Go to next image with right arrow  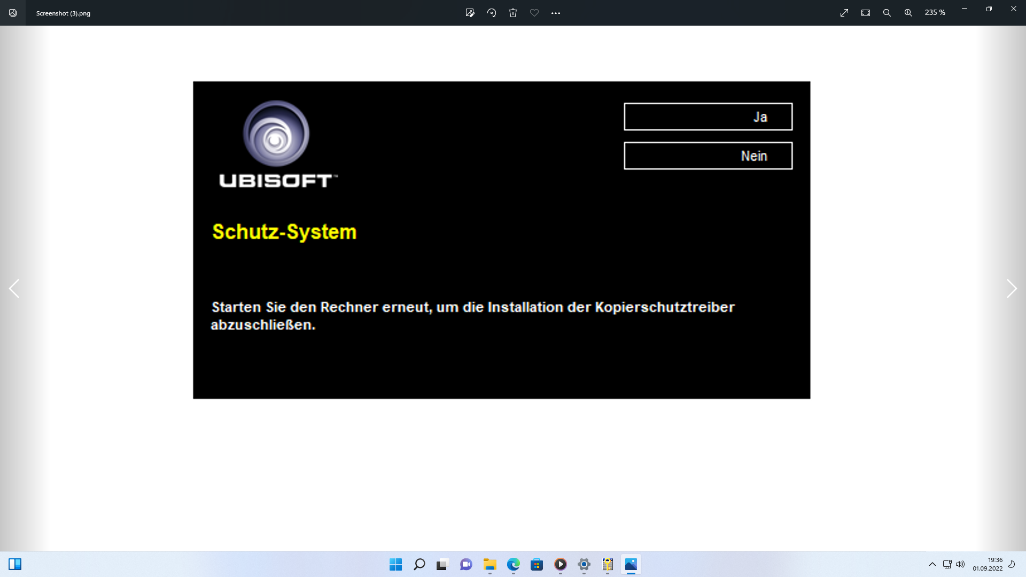[1011, 288]
